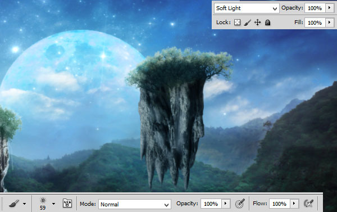Click the layer 'Opacity:' label
337x212 pixels.
pyautogui.click(x=292, y=8)
